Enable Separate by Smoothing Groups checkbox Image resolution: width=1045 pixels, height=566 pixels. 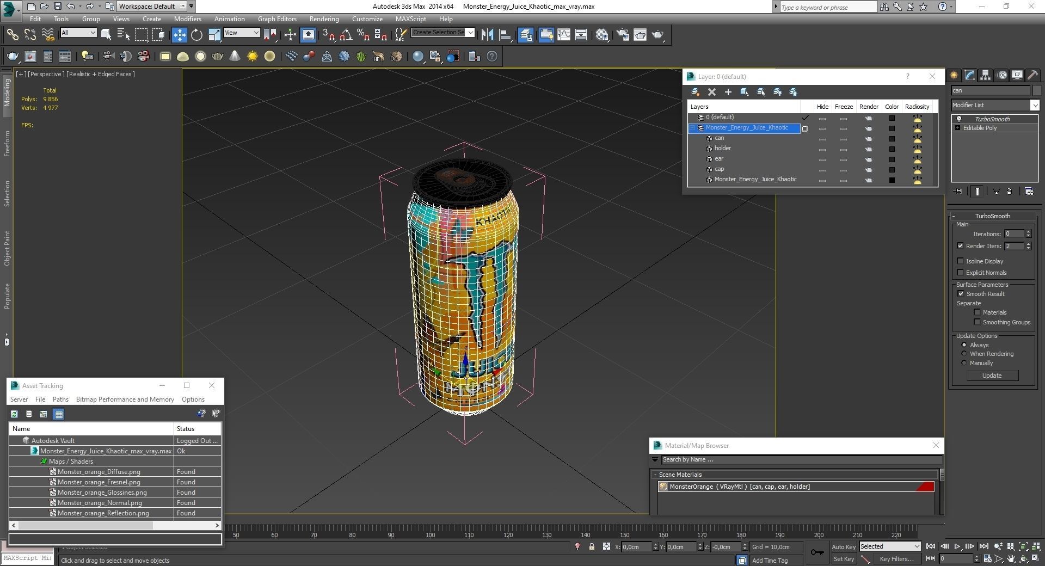(x=977, y=322)
